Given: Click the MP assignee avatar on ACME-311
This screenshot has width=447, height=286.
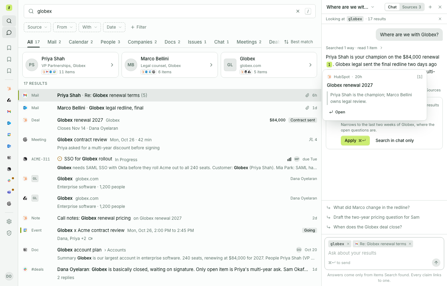Looking at the screenshot, I should (297, 159).
